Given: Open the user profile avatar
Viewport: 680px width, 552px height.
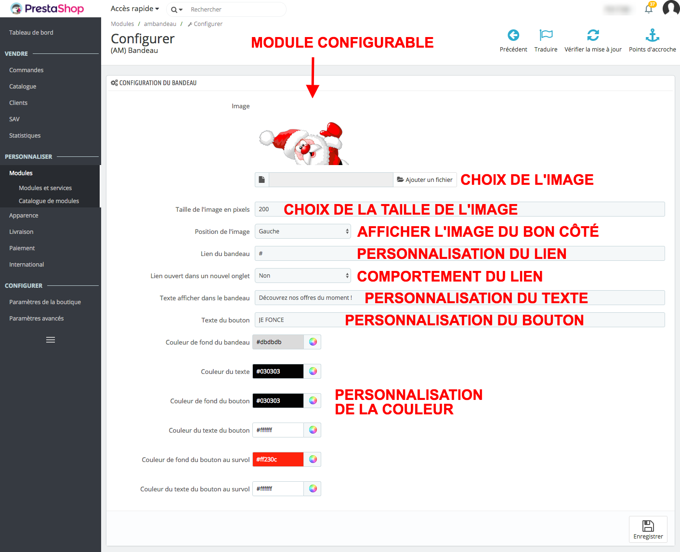Looking at the screenshot, I should click(x=671, y=9).
